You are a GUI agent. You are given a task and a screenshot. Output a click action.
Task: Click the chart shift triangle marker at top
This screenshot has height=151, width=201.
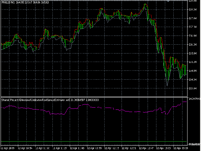[x=168, y=1]
